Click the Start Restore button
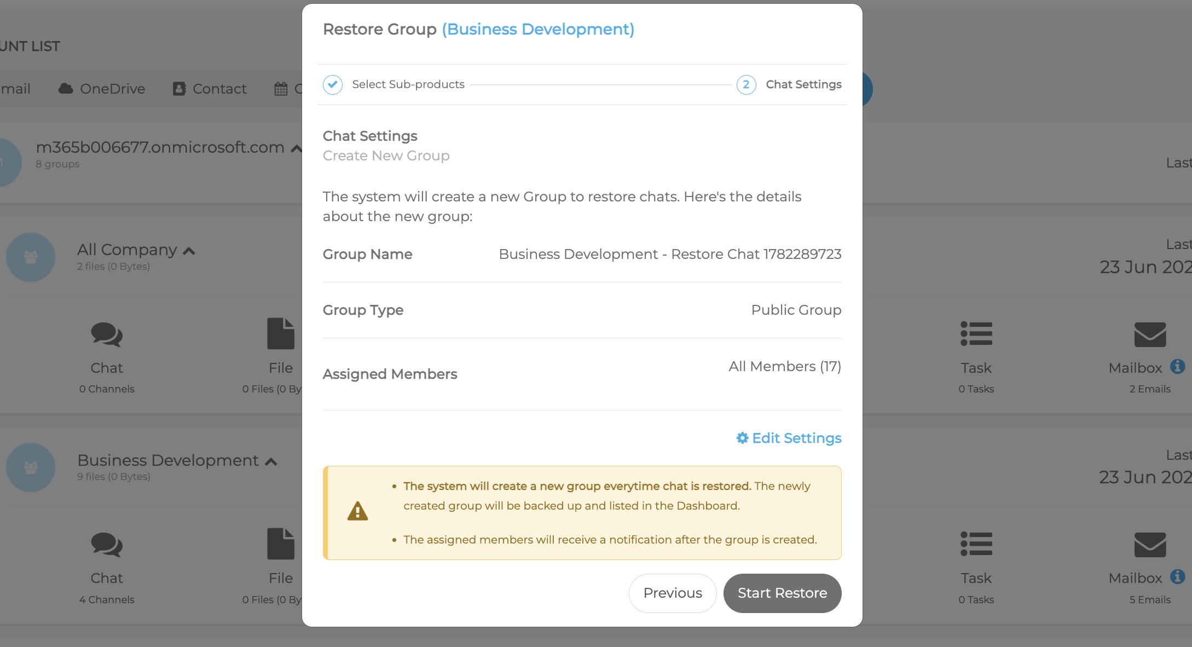The height and width of the screenshot is (647, 1192). pos(782,593)
